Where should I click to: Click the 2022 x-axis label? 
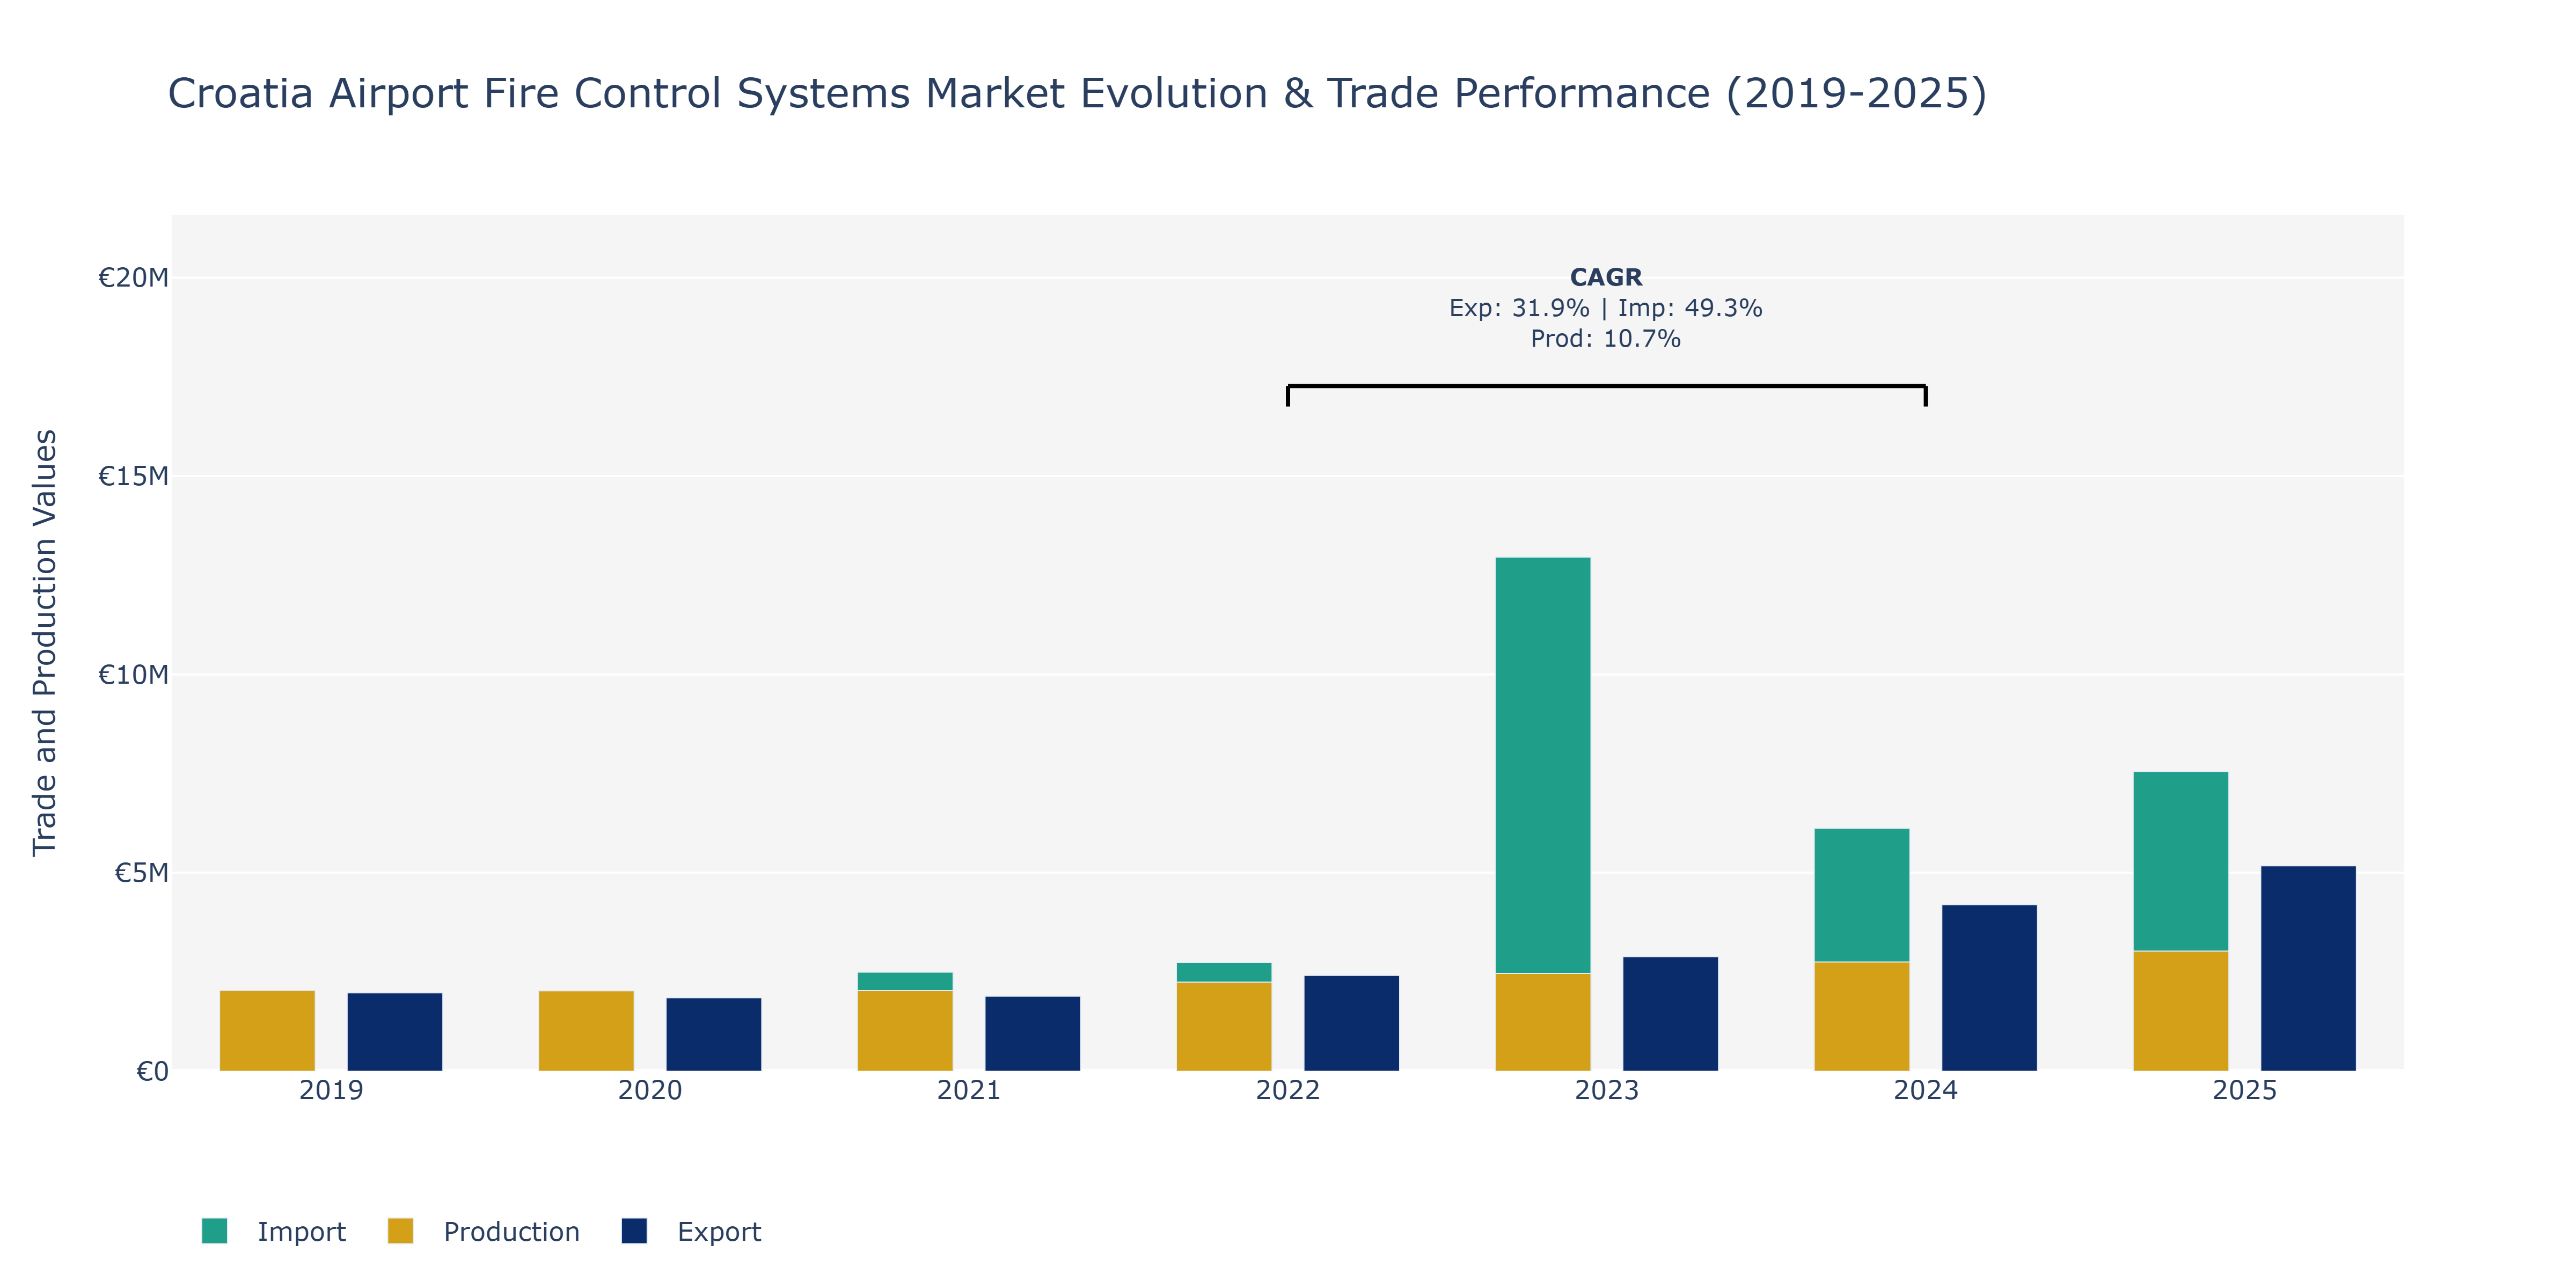point(1288,1090)
